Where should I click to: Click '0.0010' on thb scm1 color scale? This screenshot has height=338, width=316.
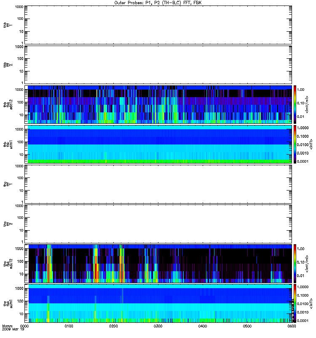[x=303, y=153]
